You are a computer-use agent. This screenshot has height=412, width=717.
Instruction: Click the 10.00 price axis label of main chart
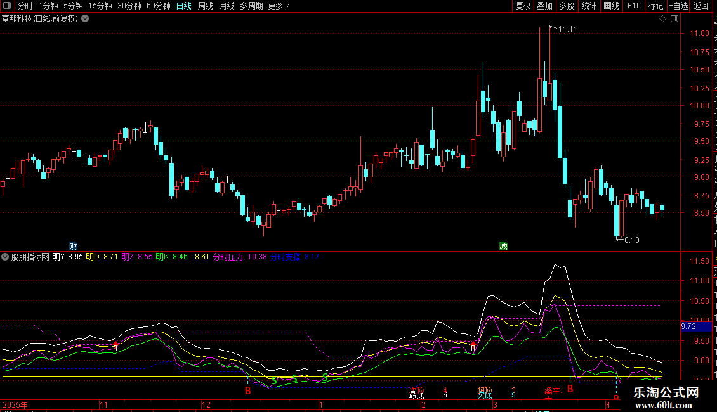pyautogui.click(x=699, y=105)
